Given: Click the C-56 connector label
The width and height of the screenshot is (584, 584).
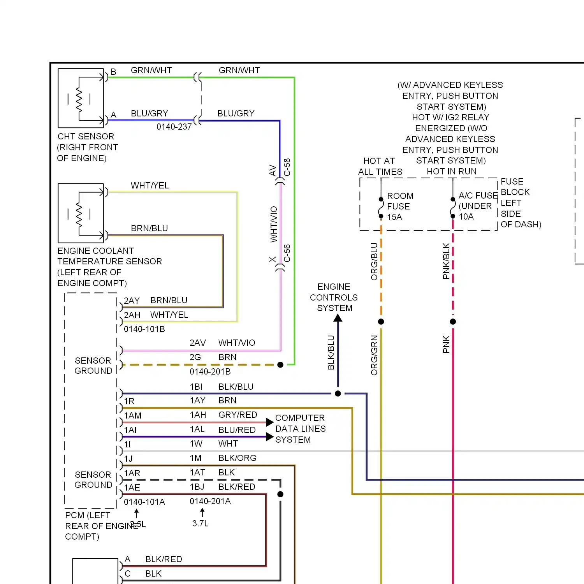Looking at the screenshot, I should point(287,253).
